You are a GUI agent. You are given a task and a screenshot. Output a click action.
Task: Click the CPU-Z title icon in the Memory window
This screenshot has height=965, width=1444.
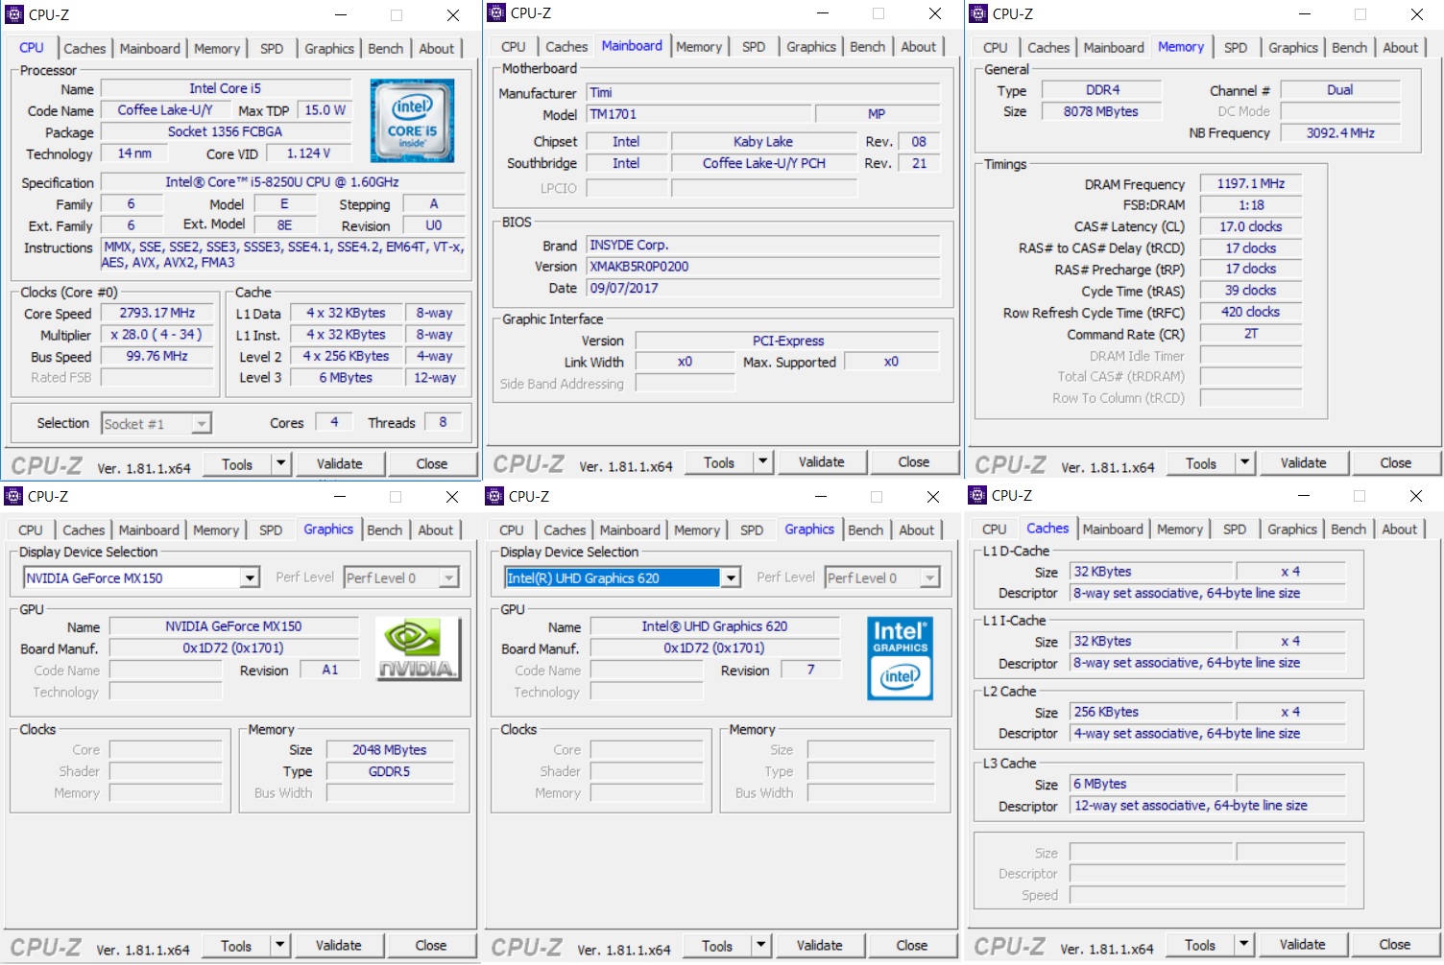coord(978,13)
